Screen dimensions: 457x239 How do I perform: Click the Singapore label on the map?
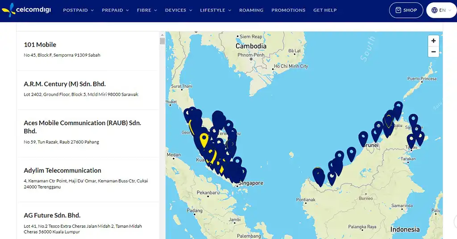251,183
